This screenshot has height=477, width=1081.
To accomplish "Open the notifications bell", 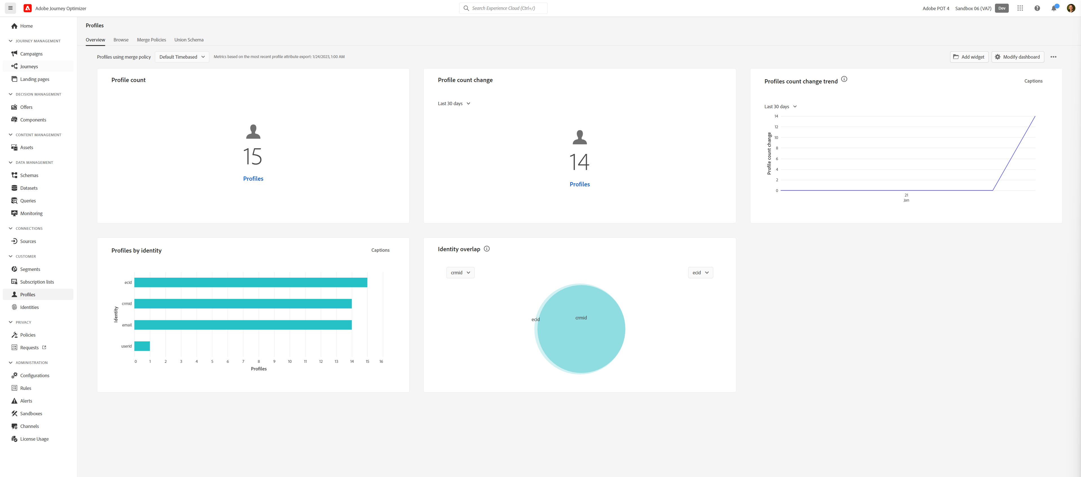I will [x=1054, y=8].
